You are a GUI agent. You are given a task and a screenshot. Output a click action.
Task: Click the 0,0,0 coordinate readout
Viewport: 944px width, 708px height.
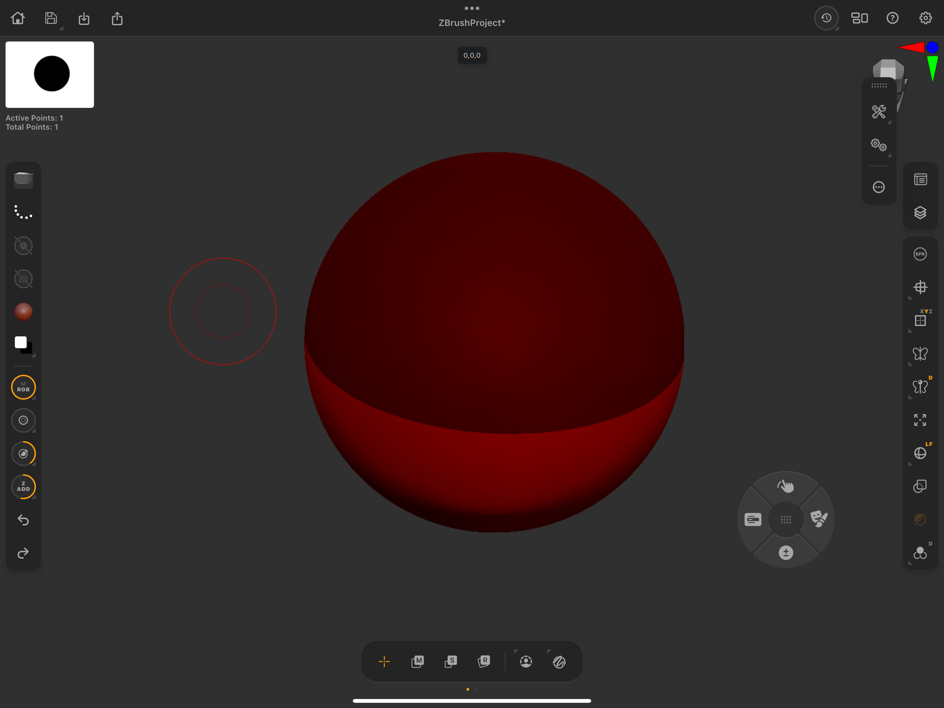(472, 55)
